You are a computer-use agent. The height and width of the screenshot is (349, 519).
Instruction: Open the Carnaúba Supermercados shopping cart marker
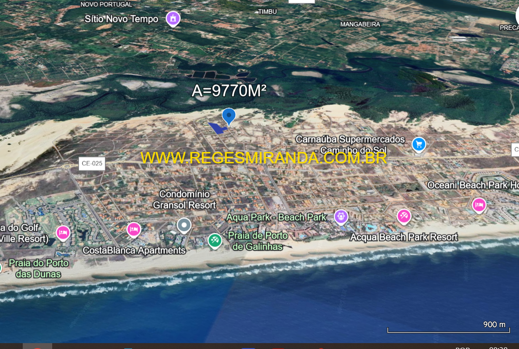tap(418, 144)
